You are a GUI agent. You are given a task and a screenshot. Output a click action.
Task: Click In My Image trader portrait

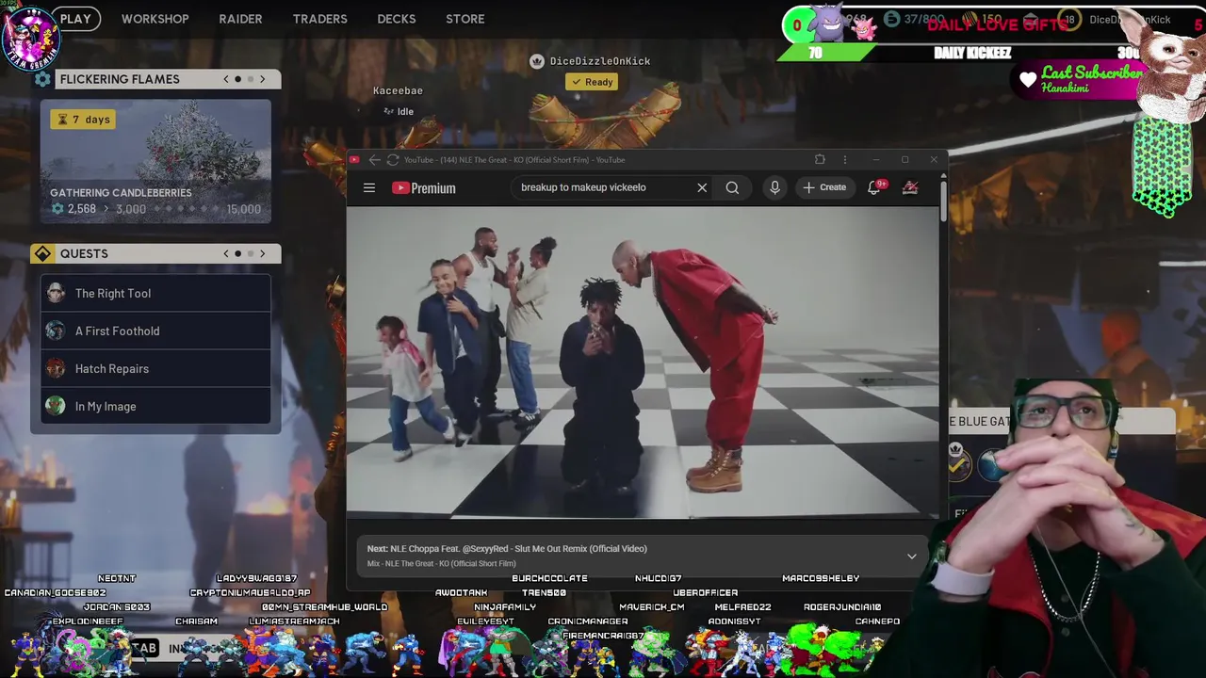pos(56,406)
